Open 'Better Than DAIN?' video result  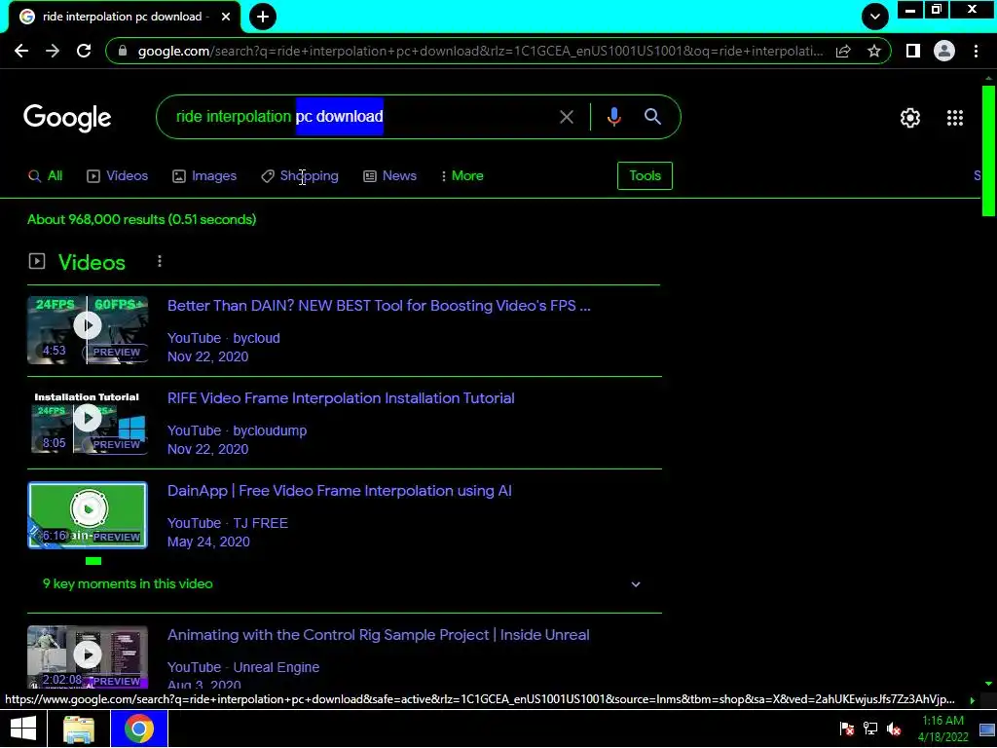click(379, 306)
